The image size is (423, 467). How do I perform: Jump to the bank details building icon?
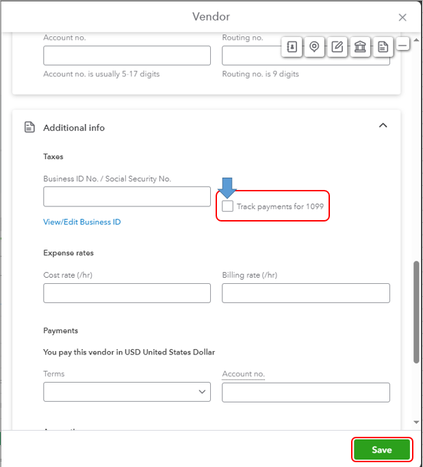click(360, 47)
